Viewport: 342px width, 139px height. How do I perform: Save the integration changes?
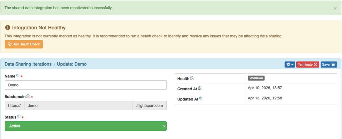[329, 64]
